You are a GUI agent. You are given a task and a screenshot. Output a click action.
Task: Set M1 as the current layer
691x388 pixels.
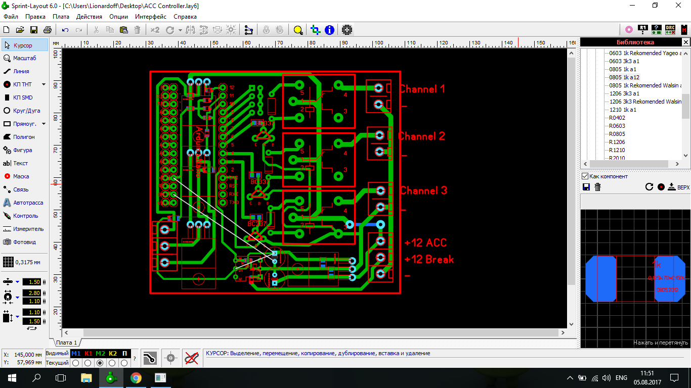[x=76, y=363]
